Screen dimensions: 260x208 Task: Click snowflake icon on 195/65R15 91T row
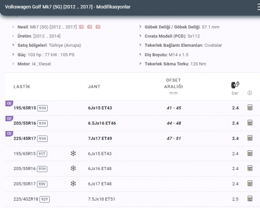[73, 153]
